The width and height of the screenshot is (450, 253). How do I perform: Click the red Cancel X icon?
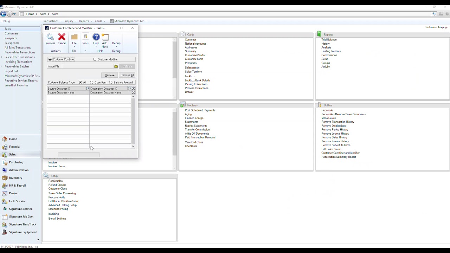(x=62, y=37)
